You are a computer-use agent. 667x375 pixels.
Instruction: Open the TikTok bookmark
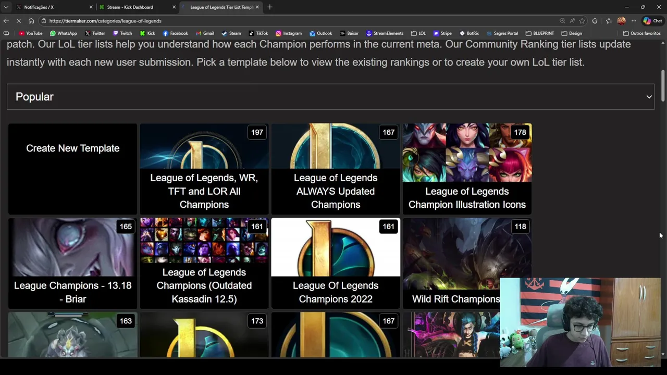(258, 33)
